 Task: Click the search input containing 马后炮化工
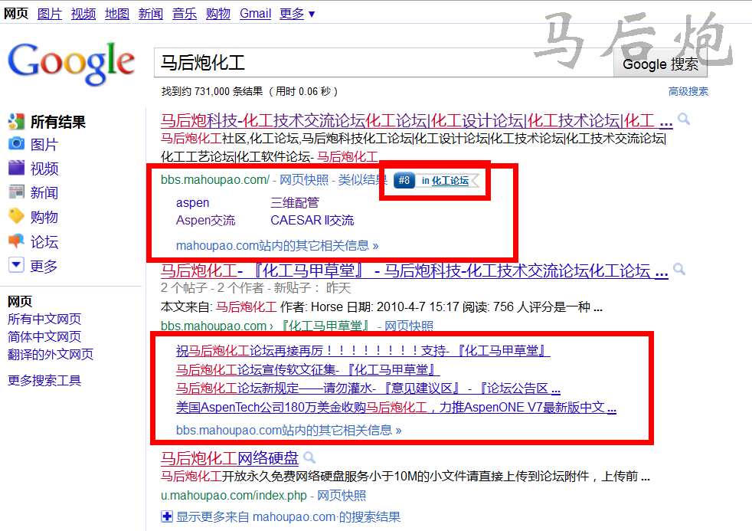point(384,63)
